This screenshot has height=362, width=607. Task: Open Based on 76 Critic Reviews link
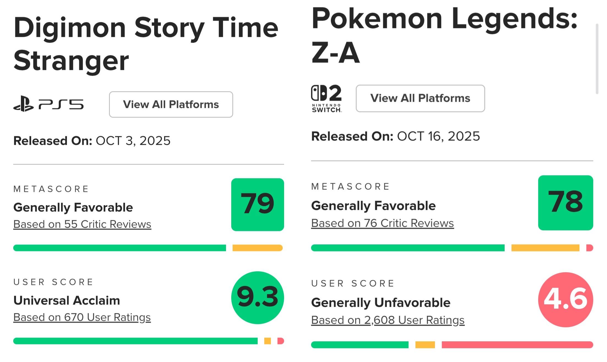tap(382, 223)
